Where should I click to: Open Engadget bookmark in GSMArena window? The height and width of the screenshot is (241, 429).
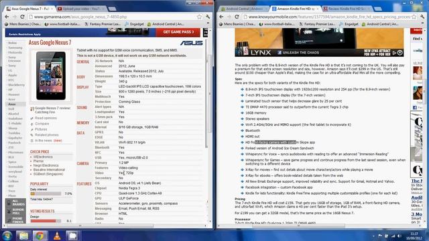(x=134, y=24)
